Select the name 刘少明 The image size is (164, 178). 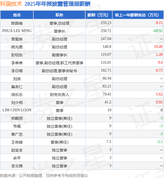point(17,103)
